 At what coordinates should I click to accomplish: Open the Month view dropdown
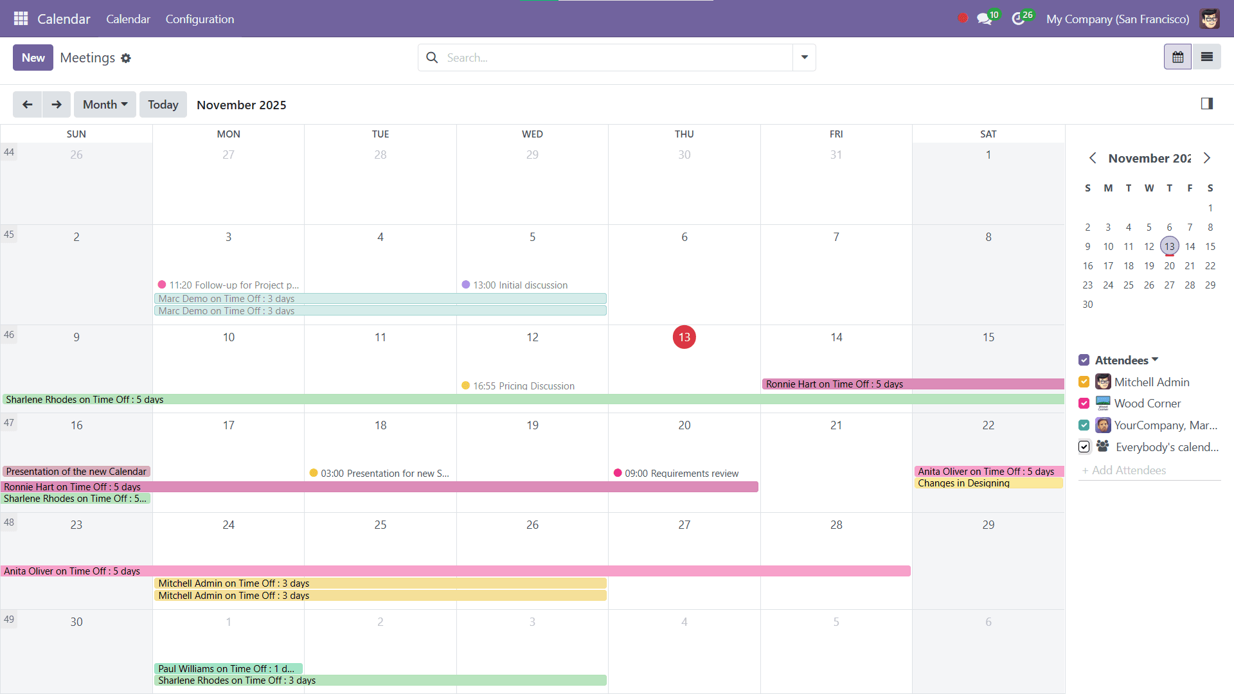[x=105, y=104]
